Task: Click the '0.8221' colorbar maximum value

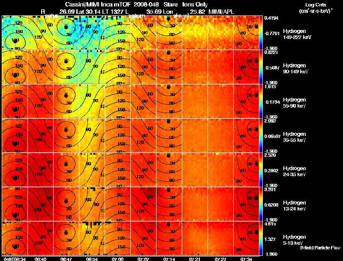Action: [271, 52]
